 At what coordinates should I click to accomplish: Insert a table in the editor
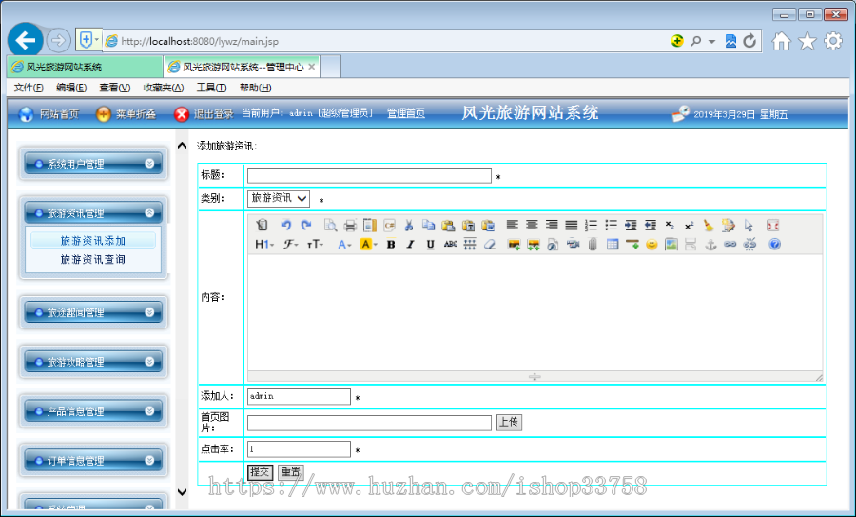613,244
